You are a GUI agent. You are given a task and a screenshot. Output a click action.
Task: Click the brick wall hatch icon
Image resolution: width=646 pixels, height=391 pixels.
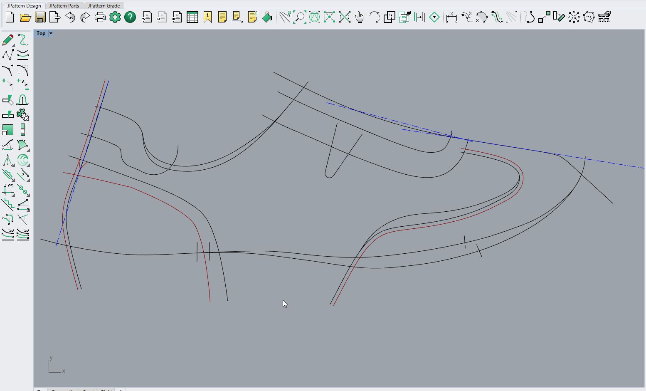[x=604, y=17]
